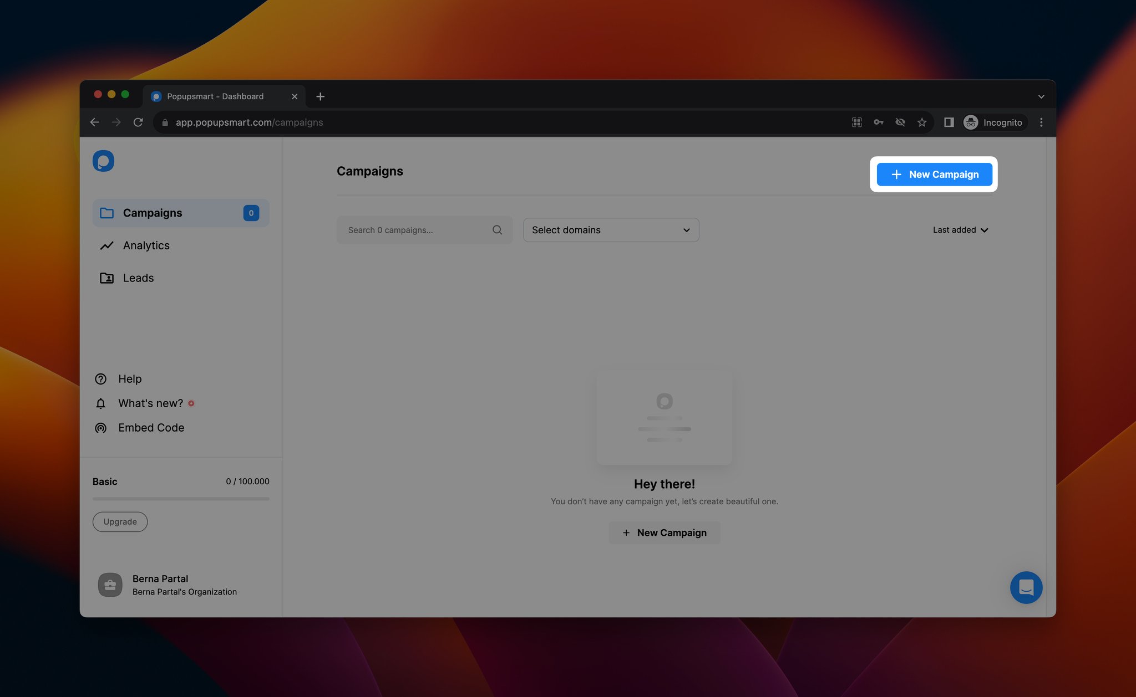Expand the Select domains dropdown

pyautogui.click(x=610, y=229)
